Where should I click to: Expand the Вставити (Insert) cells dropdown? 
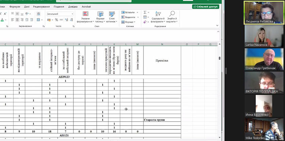click(138, 12)
